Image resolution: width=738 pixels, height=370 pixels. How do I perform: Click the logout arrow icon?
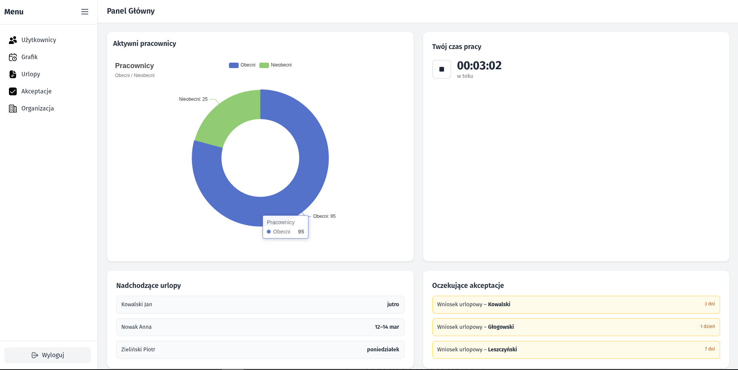tap(35, 355)
